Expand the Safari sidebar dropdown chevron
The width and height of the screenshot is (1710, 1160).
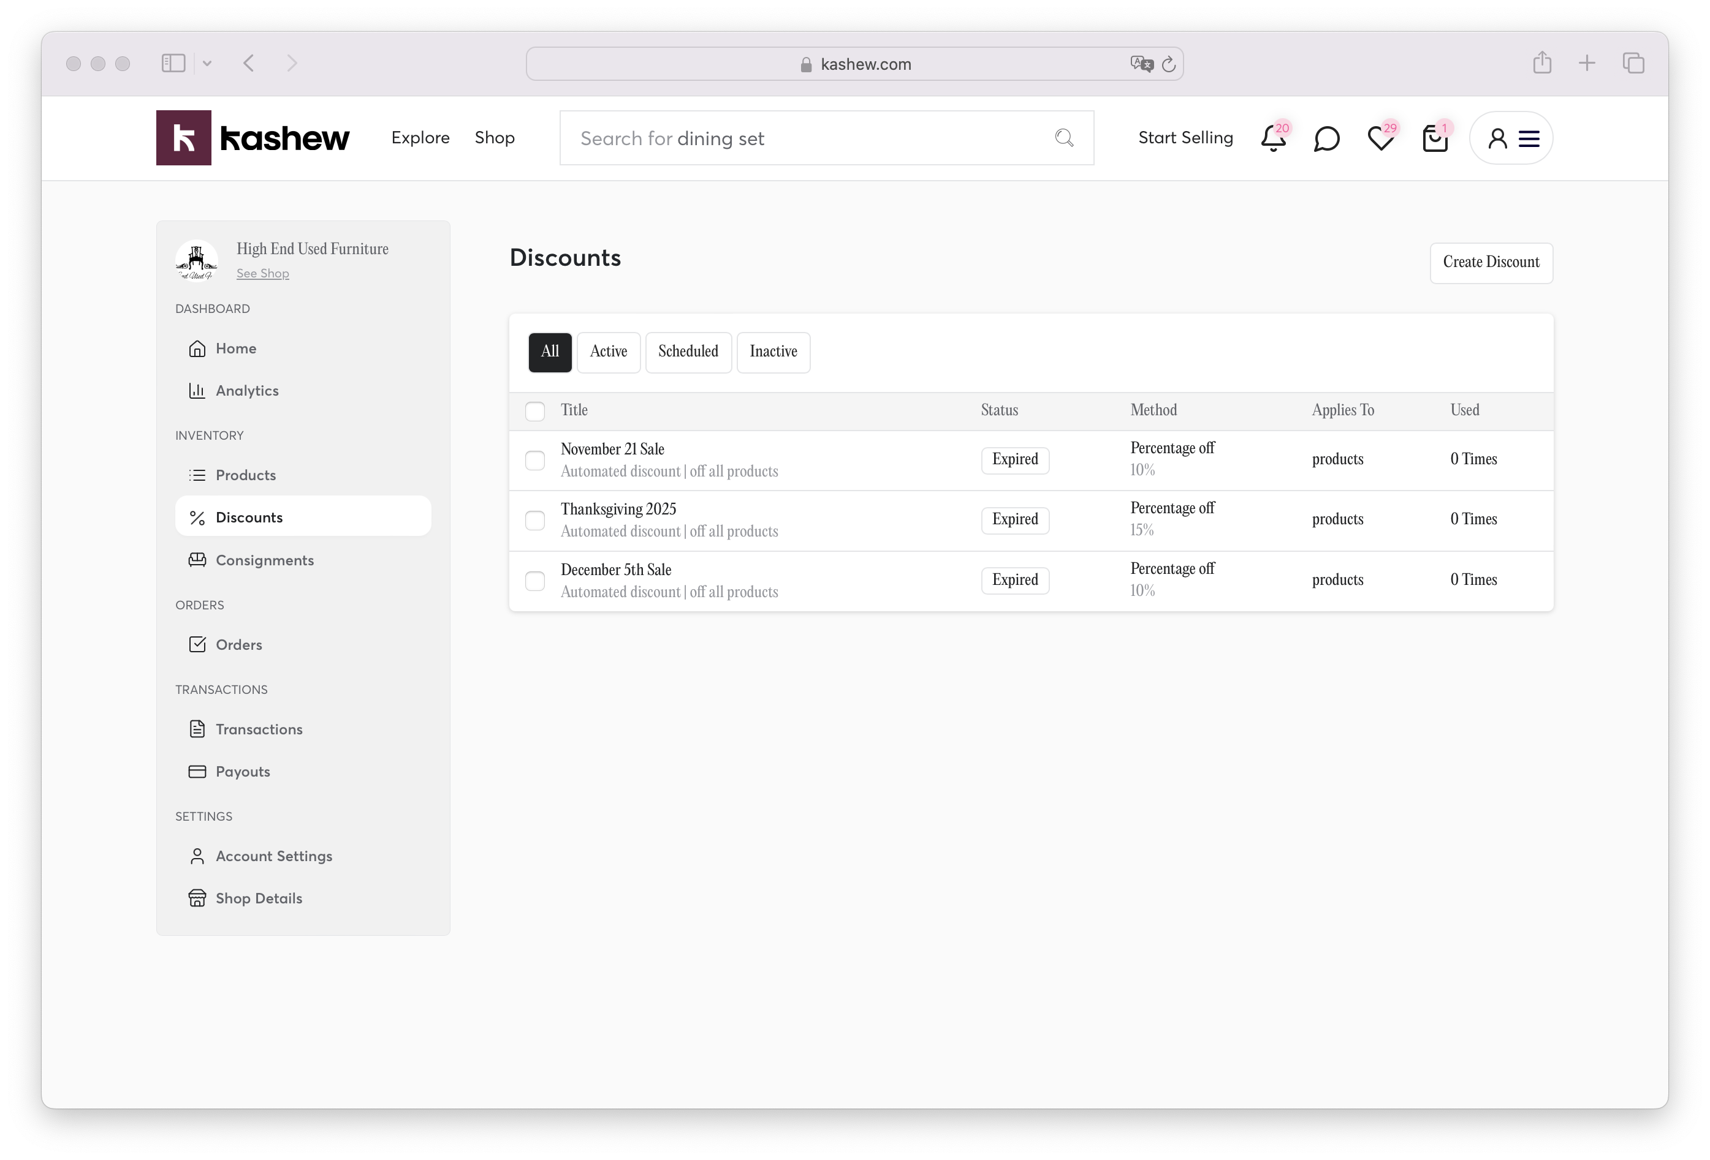[x=208, y=64]
